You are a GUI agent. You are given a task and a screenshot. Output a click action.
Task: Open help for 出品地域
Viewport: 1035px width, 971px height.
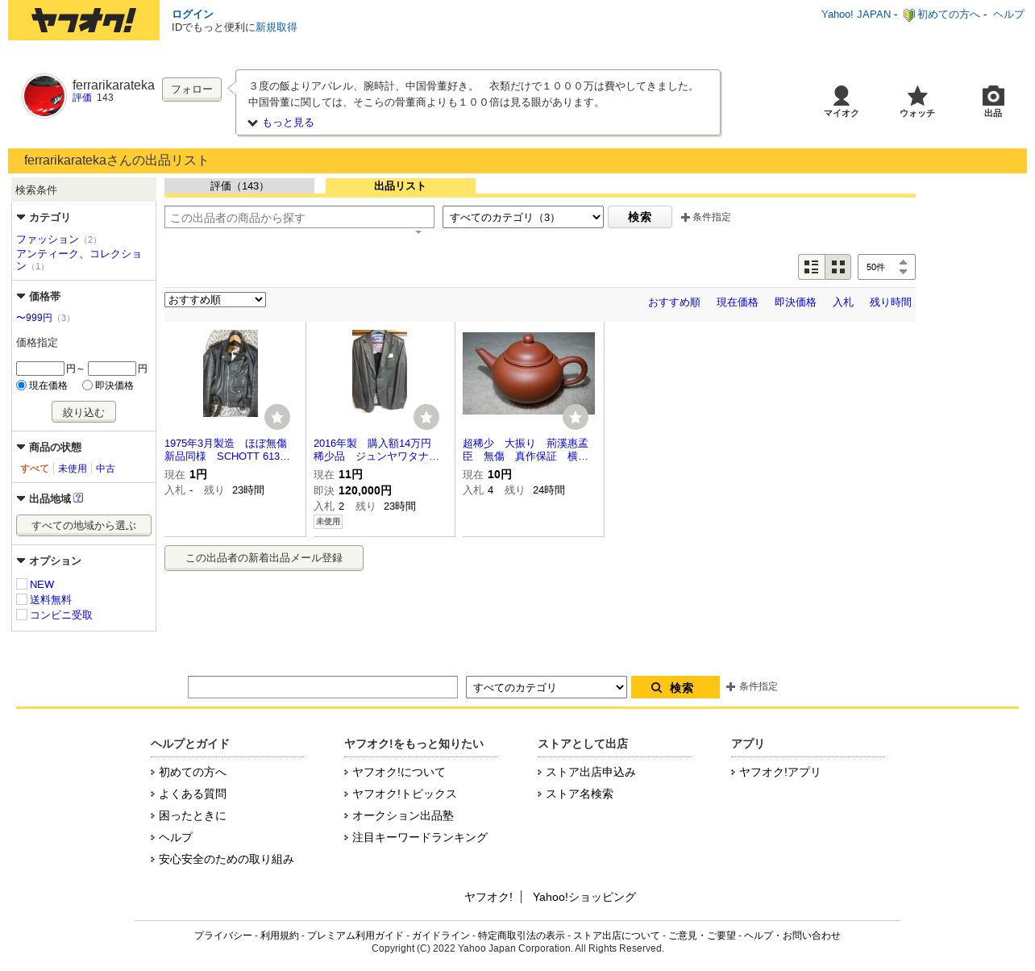pyautogui.click(x=78, y=498)
